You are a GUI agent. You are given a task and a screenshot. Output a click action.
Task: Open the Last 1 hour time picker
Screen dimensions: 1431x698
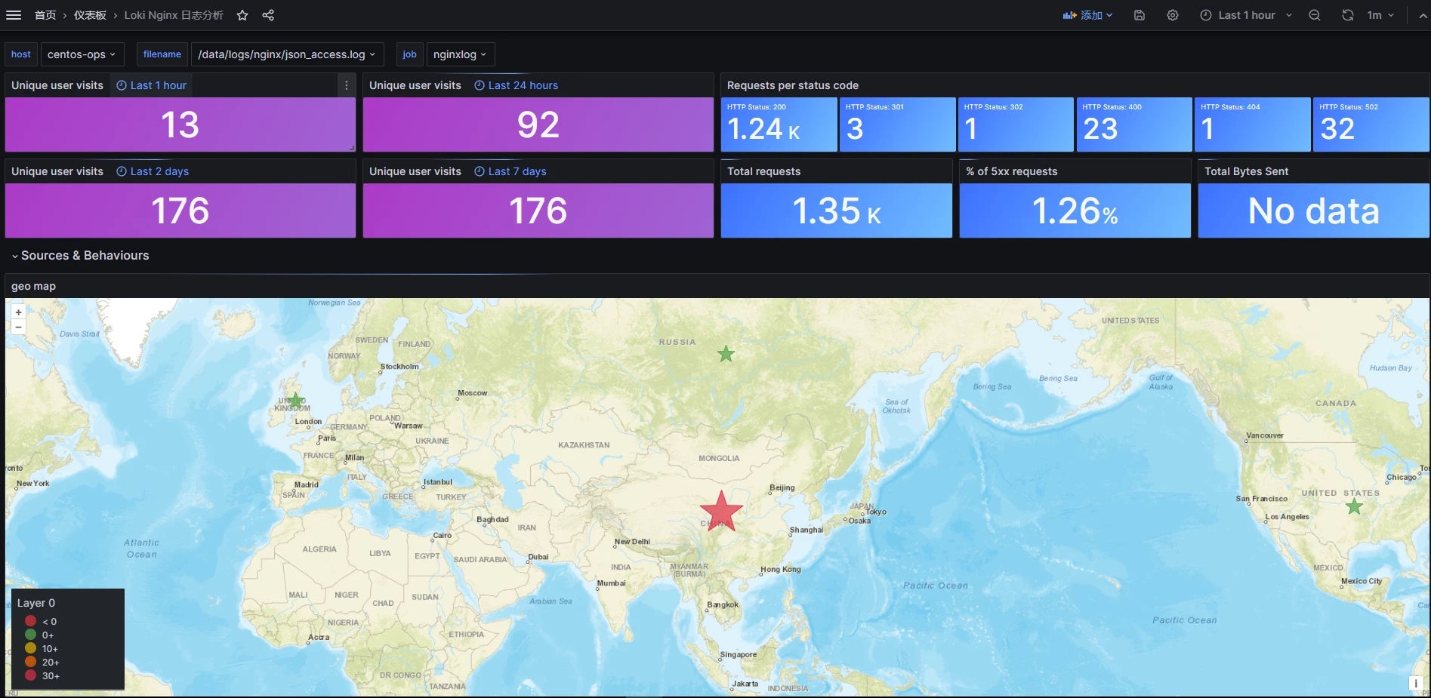tap(1246, 15)
